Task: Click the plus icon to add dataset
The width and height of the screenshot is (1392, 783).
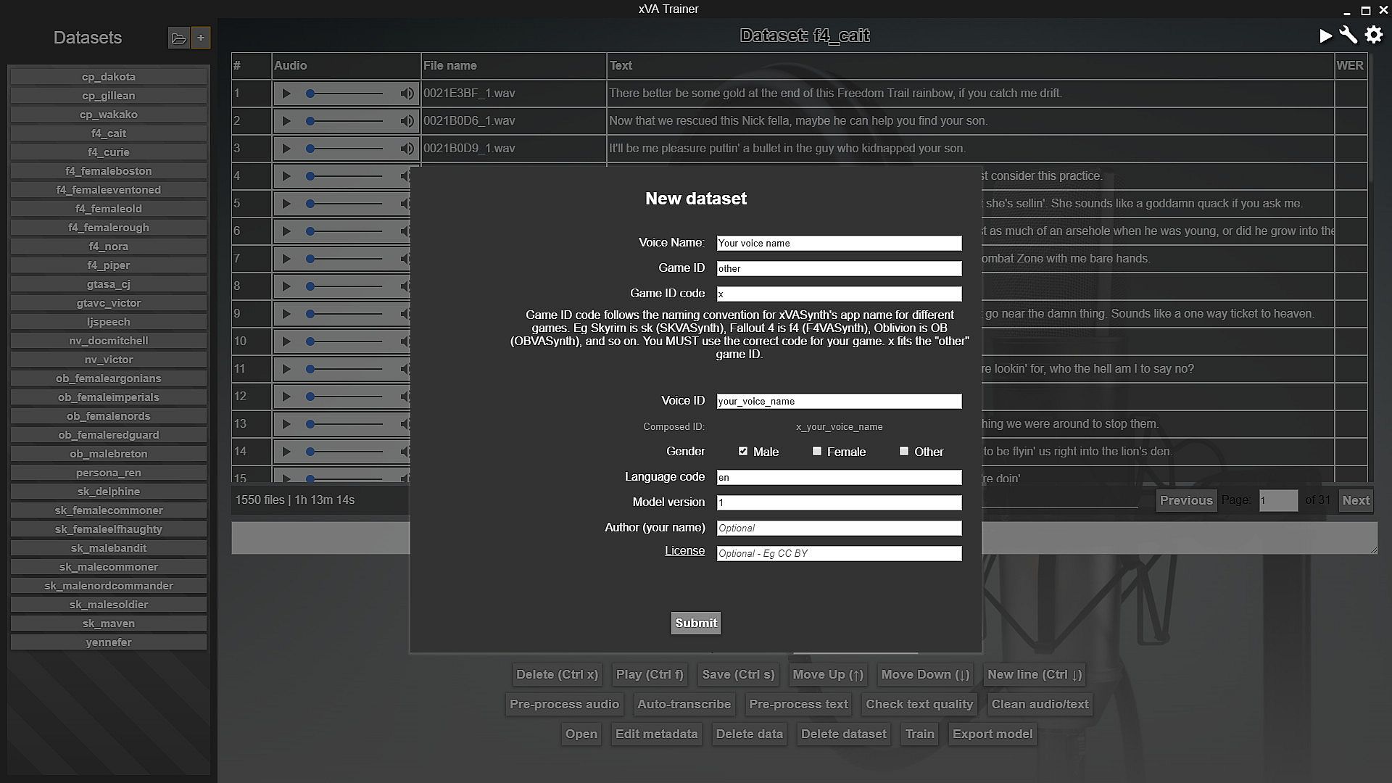Action: (201, 38)
